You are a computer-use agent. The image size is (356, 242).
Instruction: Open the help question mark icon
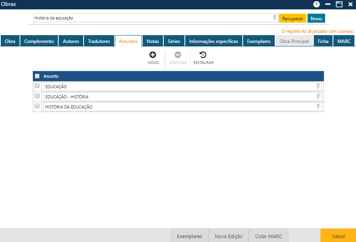[316, 4]
